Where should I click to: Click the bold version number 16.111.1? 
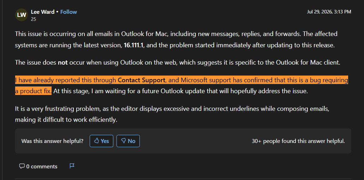[x=134, y=45]
